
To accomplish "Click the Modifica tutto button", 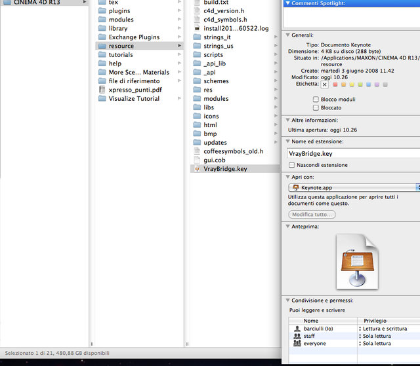I will tap(312, 214).
